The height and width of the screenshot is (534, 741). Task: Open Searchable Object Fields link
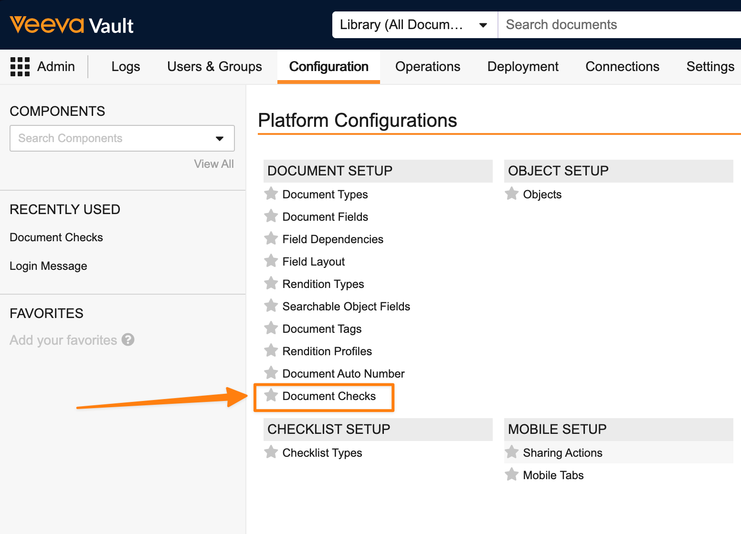coord(346,307)
